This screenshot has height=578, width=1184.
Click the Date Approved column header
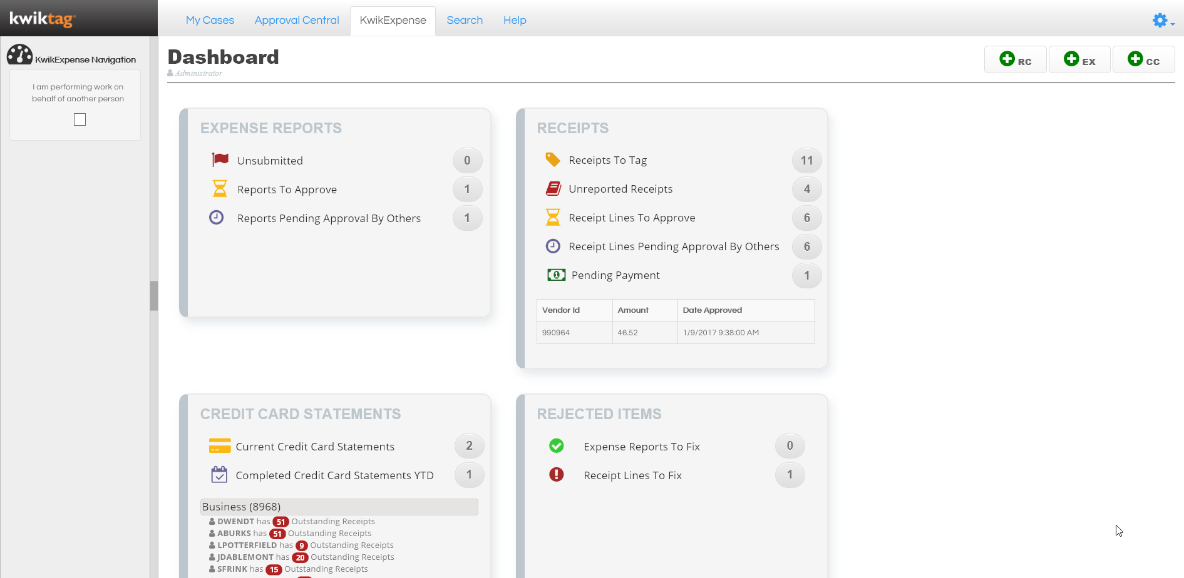(746, 310)
